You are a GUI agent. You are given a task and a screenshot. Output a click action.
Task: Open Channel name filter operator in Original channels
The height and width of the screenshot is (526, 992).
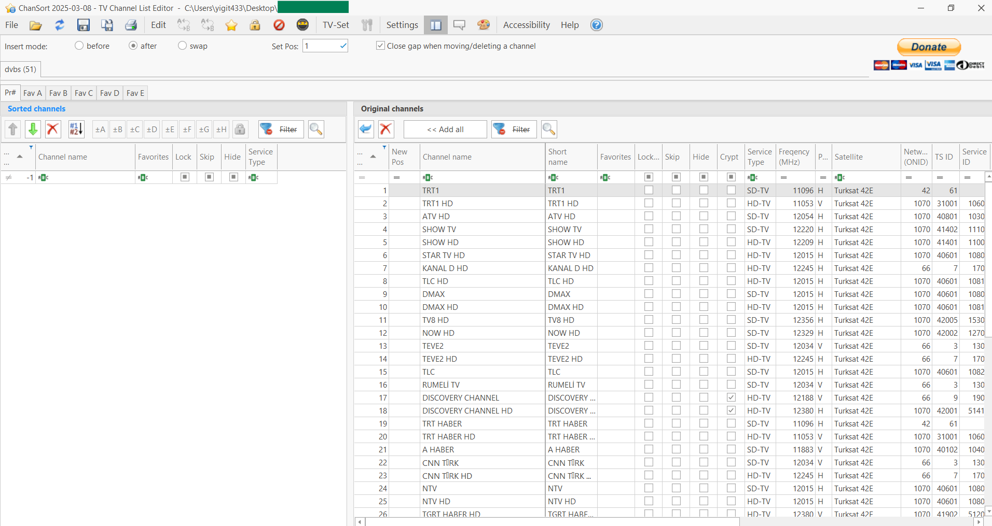click(428, 178)
